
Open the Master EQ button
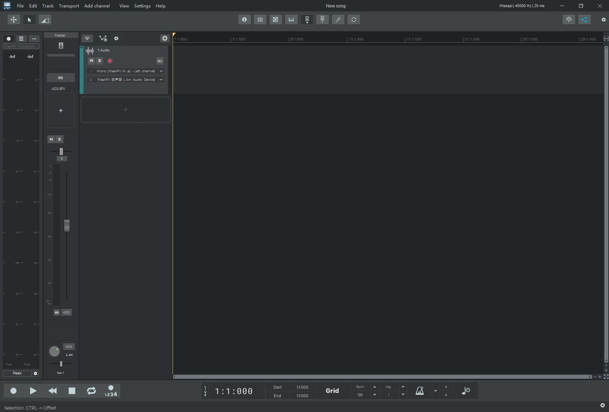(61, 78)
